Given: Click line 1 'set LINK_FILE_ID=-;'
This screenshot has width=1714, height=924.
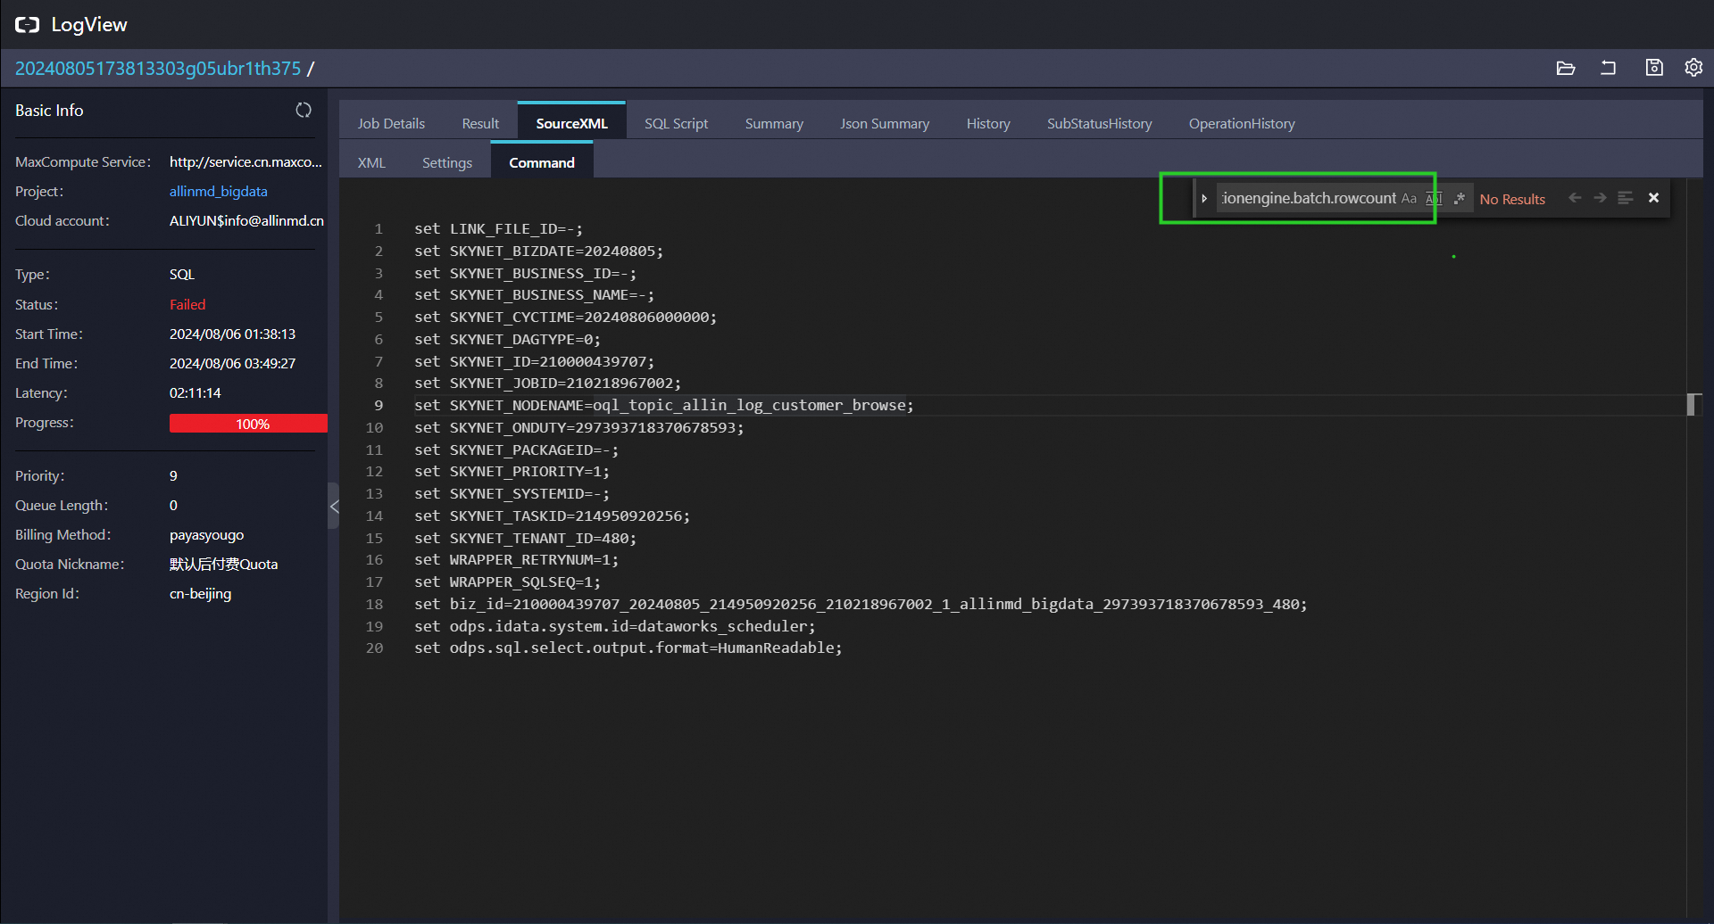Looking at the screenshot, I should click(x=498, y=229).
